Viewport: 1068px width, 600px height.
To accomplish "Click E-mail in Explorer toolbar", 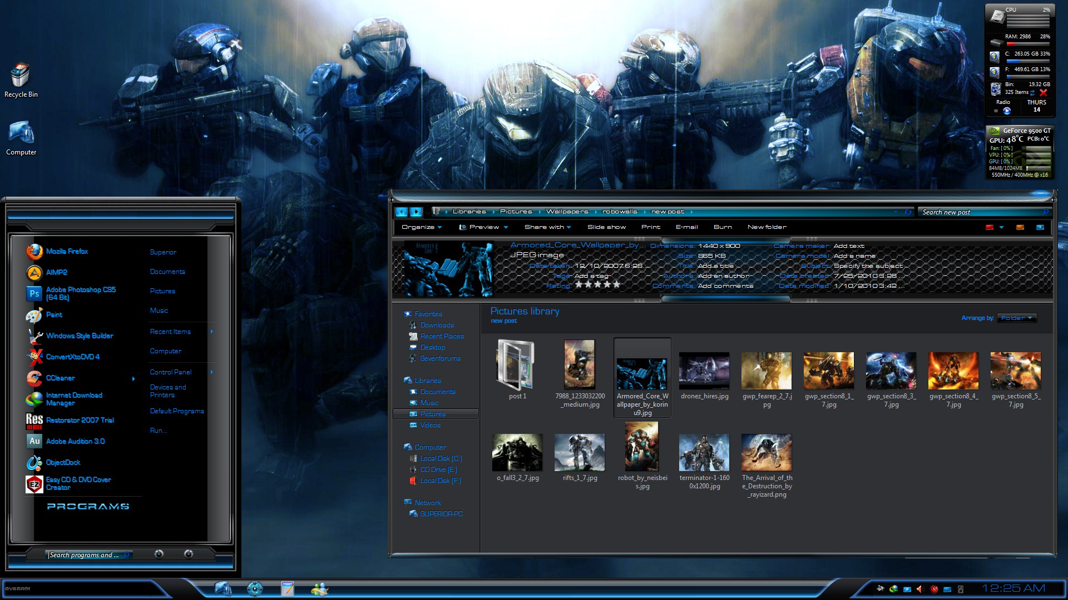I will [687, 227].
